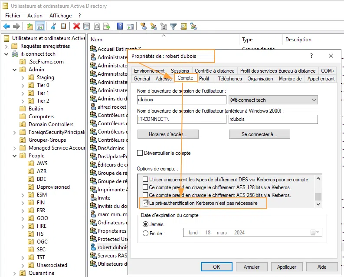This screenshot has width=344, height=277.
Task: Open the Sessions tab
Action: pyautogui.click(x=180, y=71)
